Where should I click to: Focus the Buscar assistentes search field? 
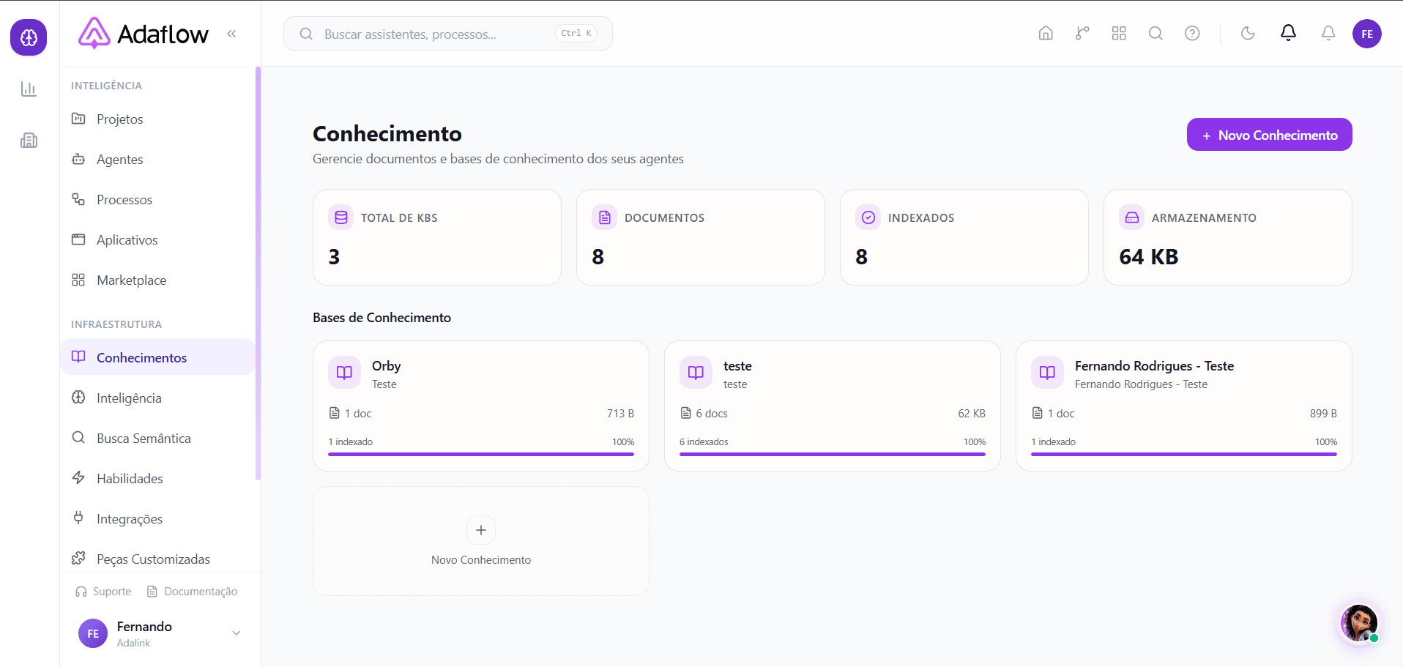point(447,34)
